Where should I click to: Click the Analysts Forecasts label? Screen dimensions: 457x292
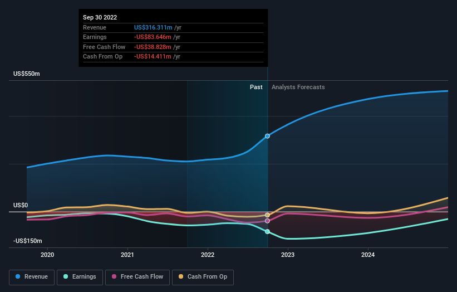[298, 87]
